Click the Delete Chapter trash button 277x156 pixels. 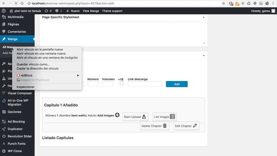click(155, 126)
